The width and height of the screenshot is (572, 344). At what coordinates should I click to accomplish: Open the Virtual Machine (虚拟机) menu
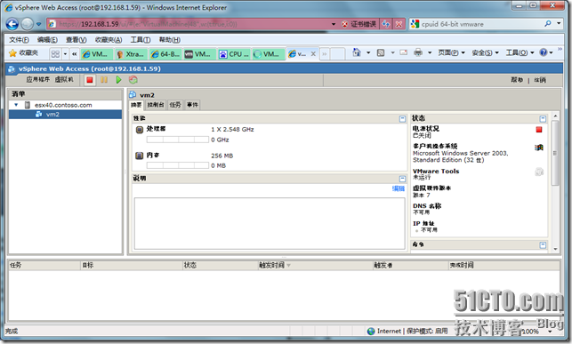point(64,79)
